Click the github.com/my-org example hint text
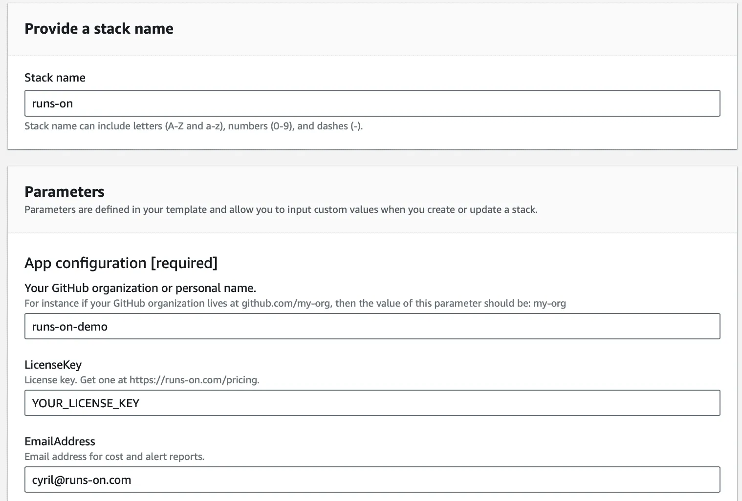The height and width of the screenshot is (501, 742). point(295,303)
